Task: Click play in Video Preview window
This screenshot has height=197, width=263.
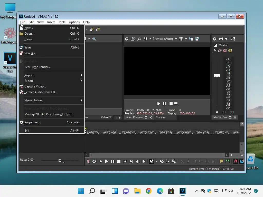Action: [x=158, y=104]
